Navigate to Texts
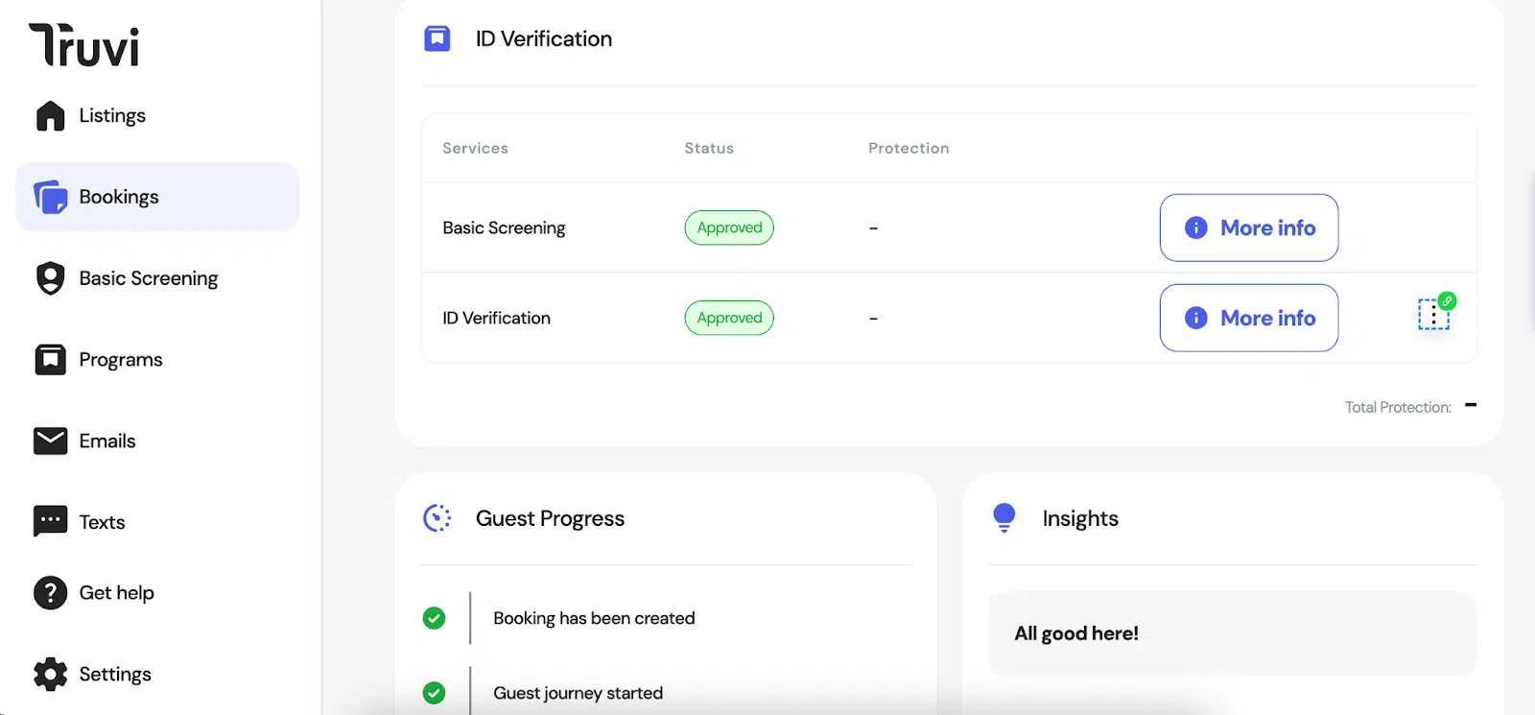Screen dimensions: 1535x715 click(157, 521)
